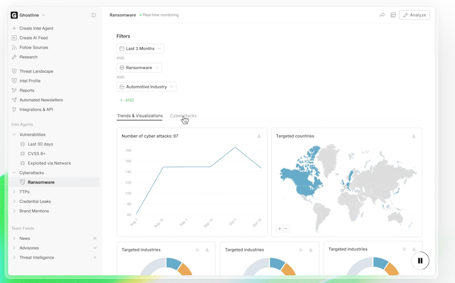Screen dimensions: 455x283
Task: Open Create Intel Agent
Action: click(x=36, y=28)
